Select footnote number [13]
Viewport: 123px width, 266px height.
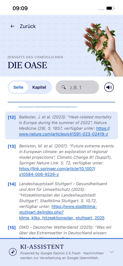(x=12, y=146)
